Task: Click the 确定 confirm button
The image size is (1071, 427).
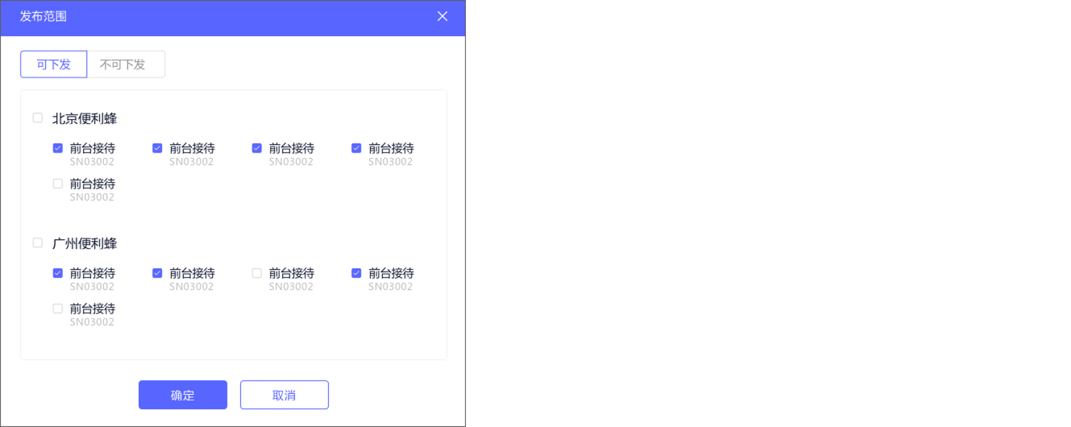Action: (x=183, y=395)
